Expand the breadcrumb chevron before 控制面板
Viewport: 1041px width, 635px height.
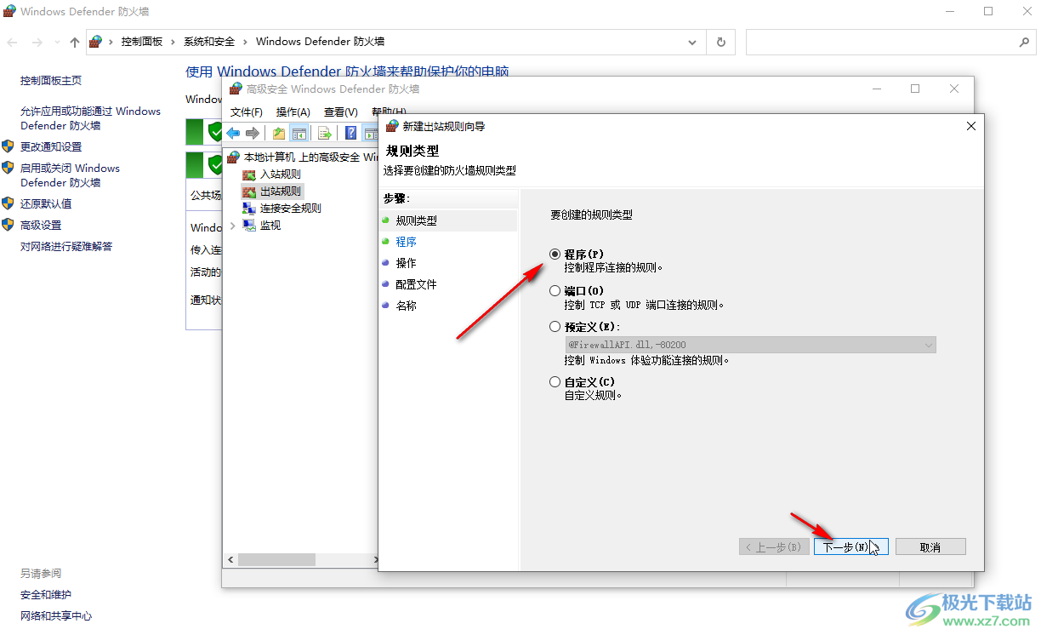coord(111,42)
